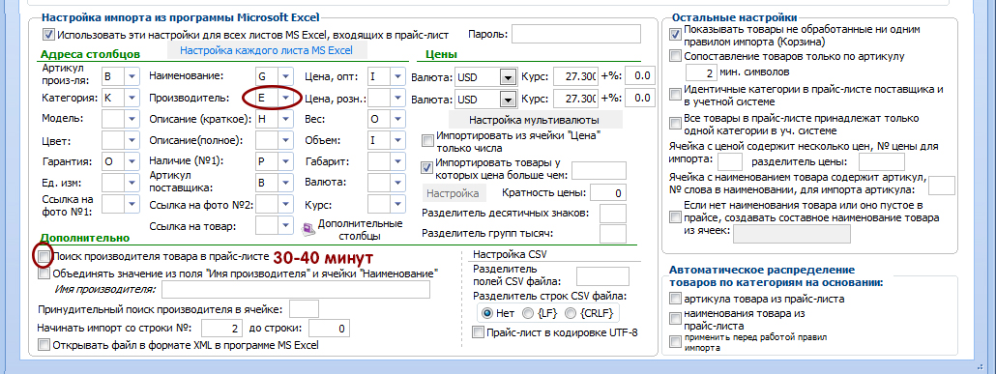Click Настройка каждого листа MS Excel
This screenshot has height=374, width=996.
point(267,50)
